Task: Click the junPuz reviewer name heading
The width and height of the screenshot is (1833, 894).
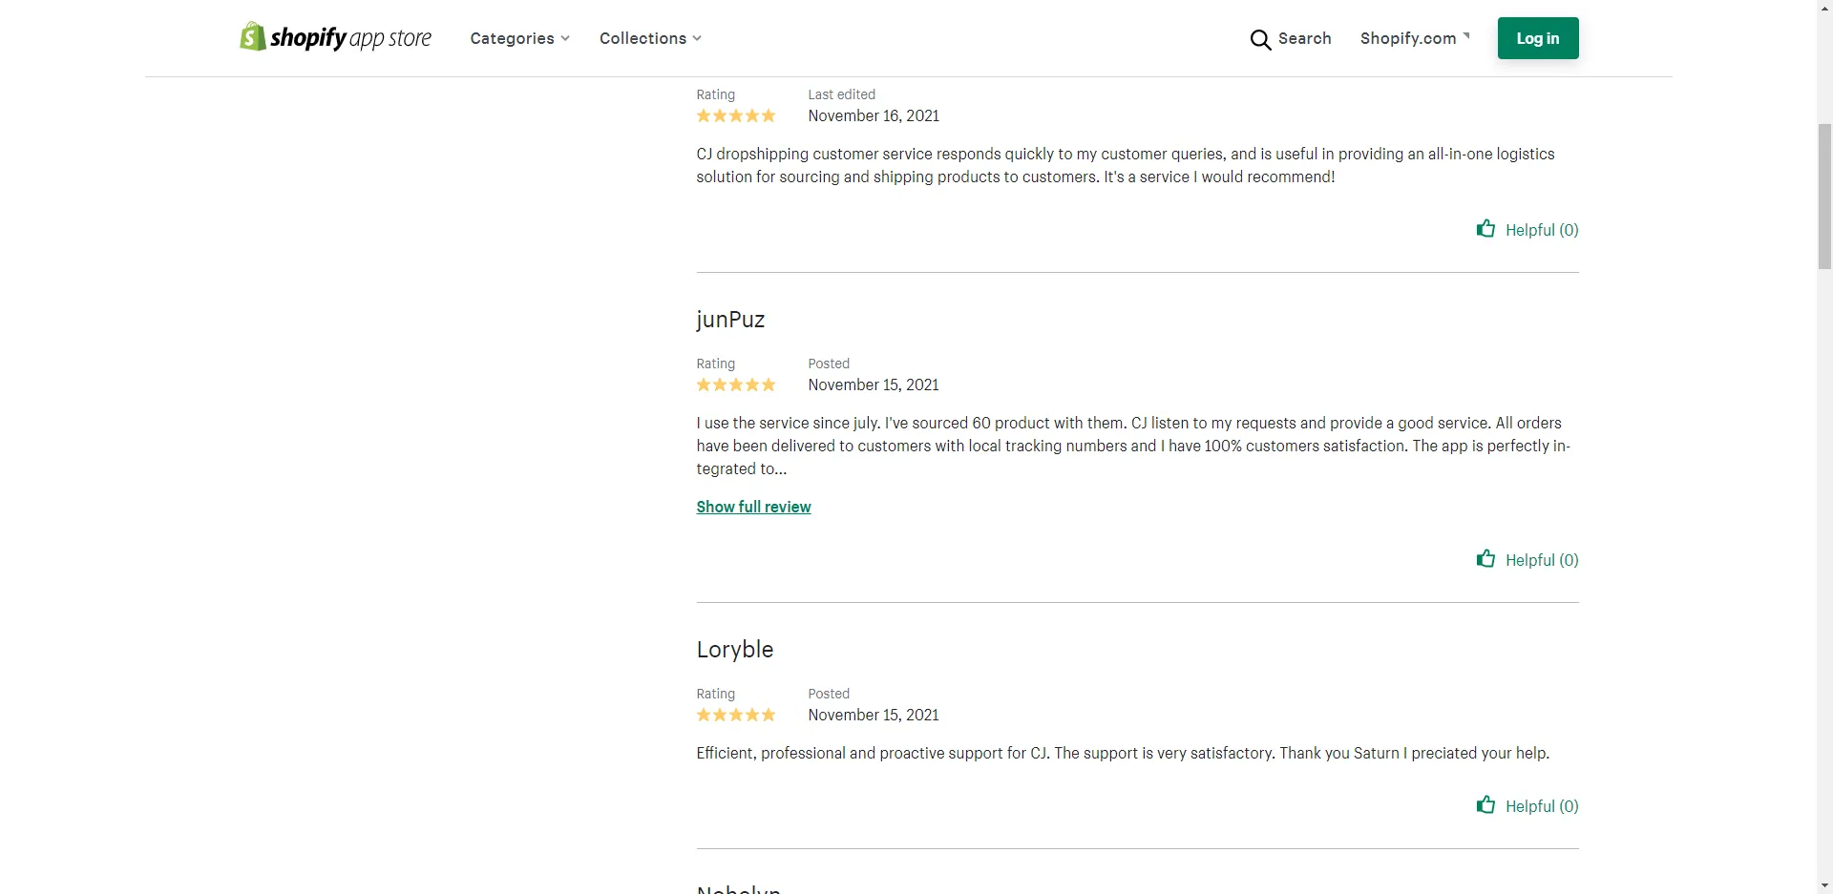Action: point(730,320)
